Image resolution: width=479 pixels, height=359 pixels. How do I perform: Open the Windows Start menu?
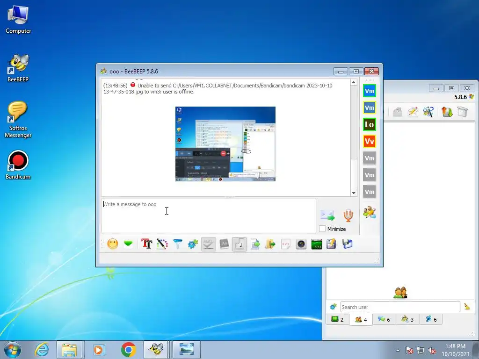pos(13,350)
